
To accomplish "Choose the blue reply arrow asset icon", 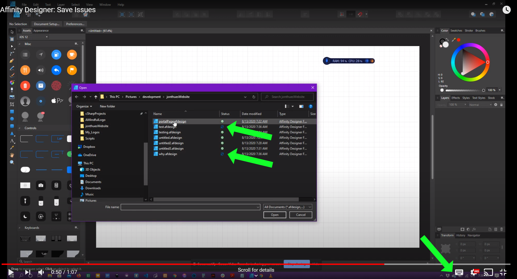I will (56, 70).
